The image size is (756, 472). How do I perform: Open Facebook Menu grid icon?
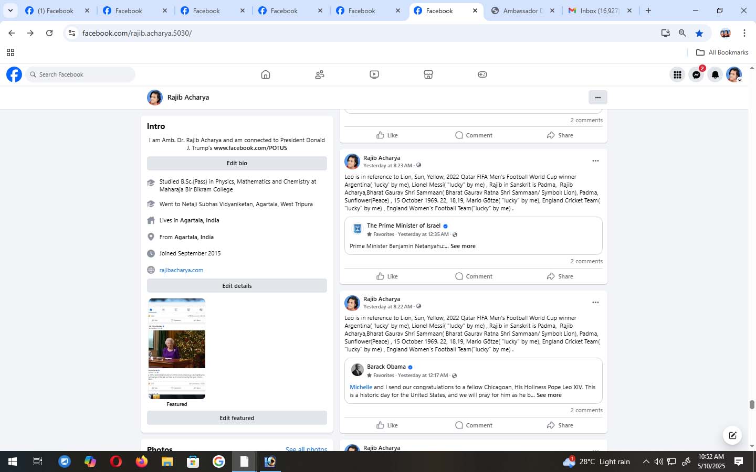[x=677, y=74]
